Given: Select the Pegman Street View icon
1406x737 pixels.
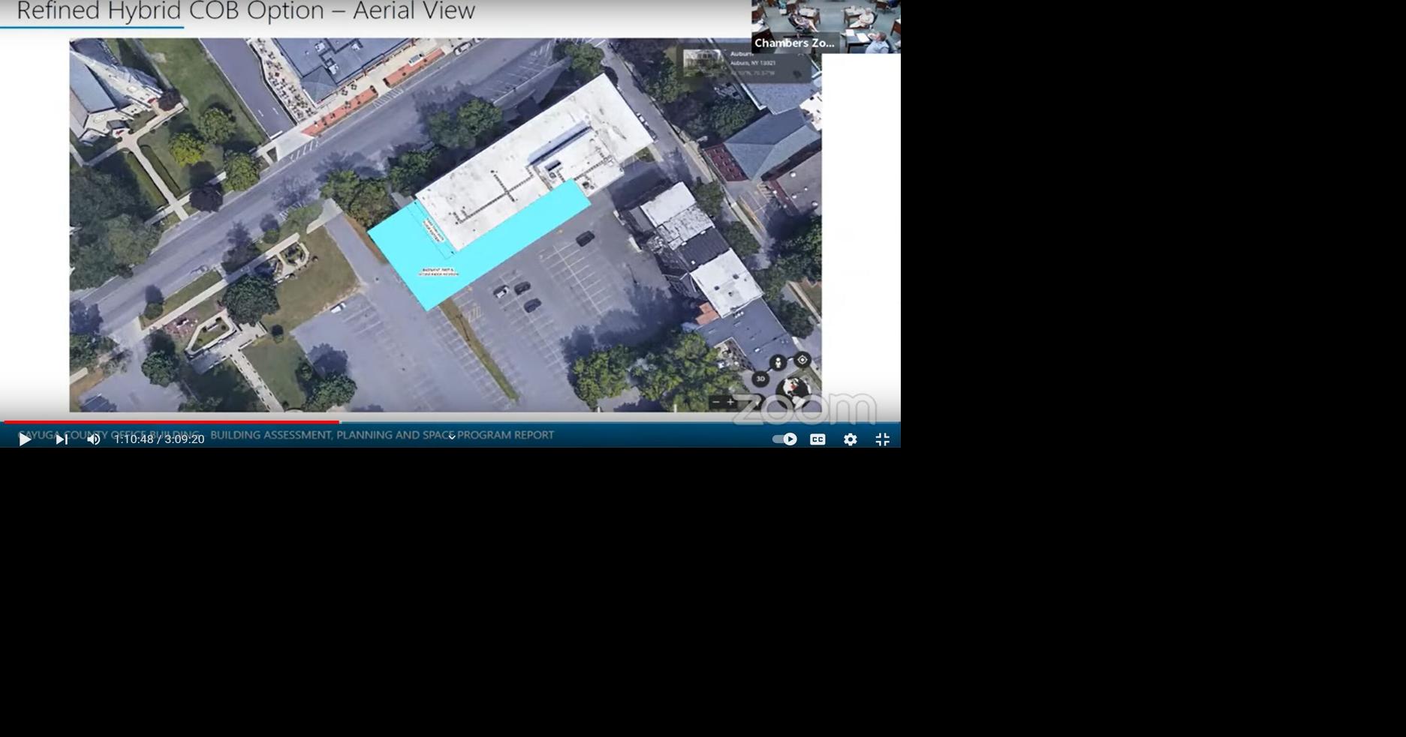Looking at the screenshot, I should pyautogui.click(x=778, y=363).
